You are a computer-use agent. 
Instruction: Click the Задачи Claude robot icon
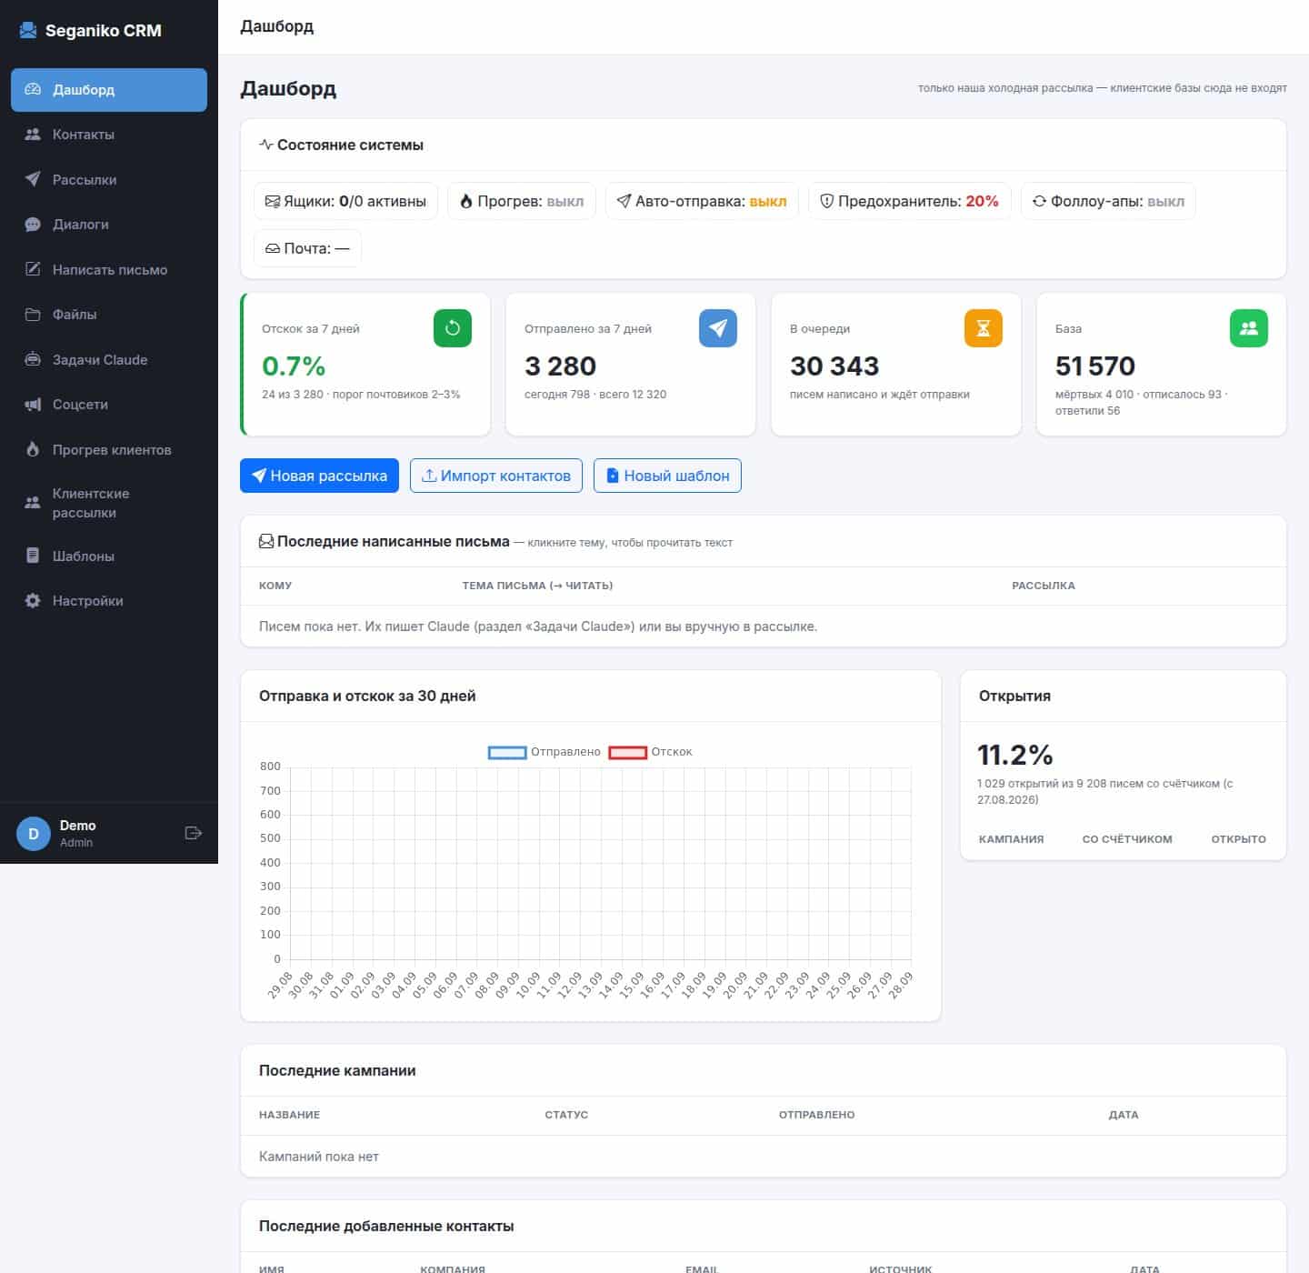[33, 359]
